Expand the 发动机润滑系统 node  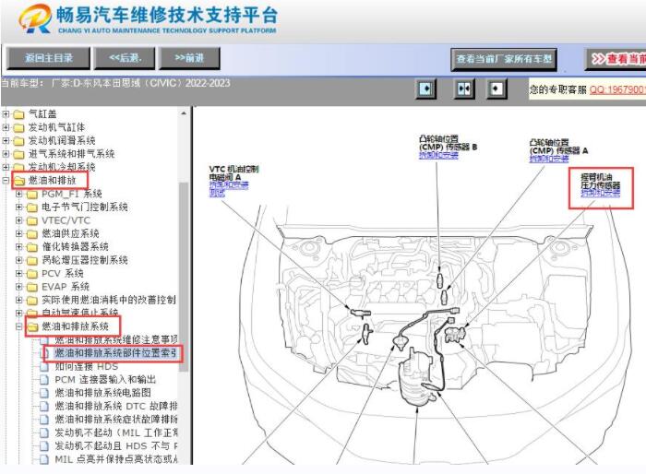[x=6, y=140]
